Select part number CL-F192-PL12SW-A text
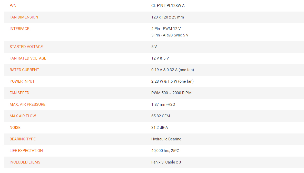The image size is (304, 173). pyautogui.click(x=168, y=6)
